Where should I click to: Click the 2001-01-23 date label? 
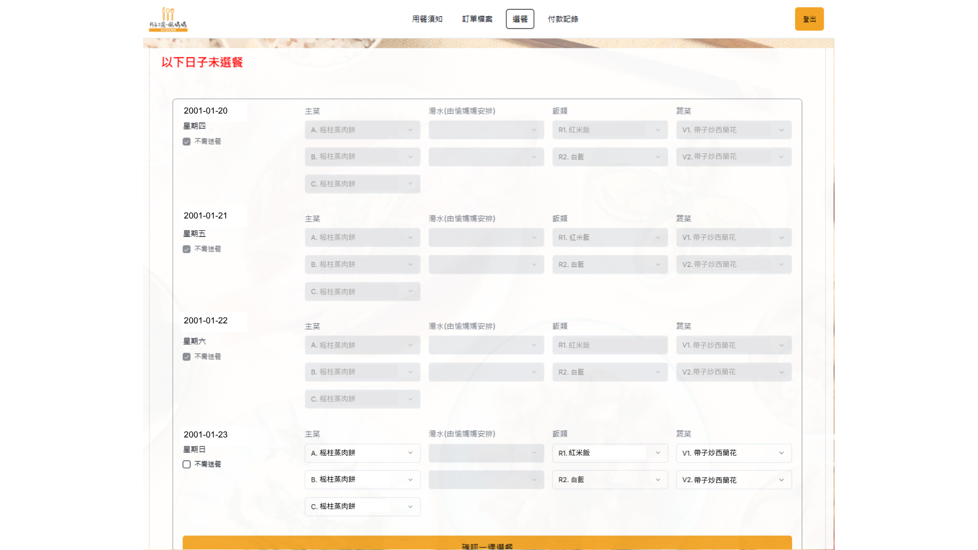pyautogui.click(x=205, y=434)
